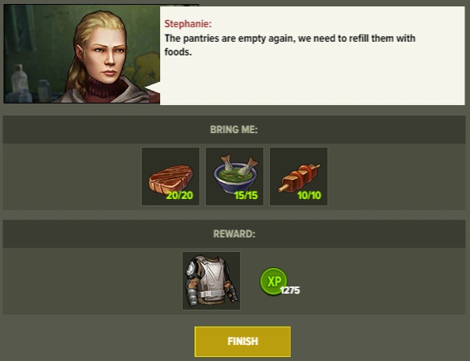Click the REWARD section header
The image size is (470, 361).
click(x=234, y=233)
